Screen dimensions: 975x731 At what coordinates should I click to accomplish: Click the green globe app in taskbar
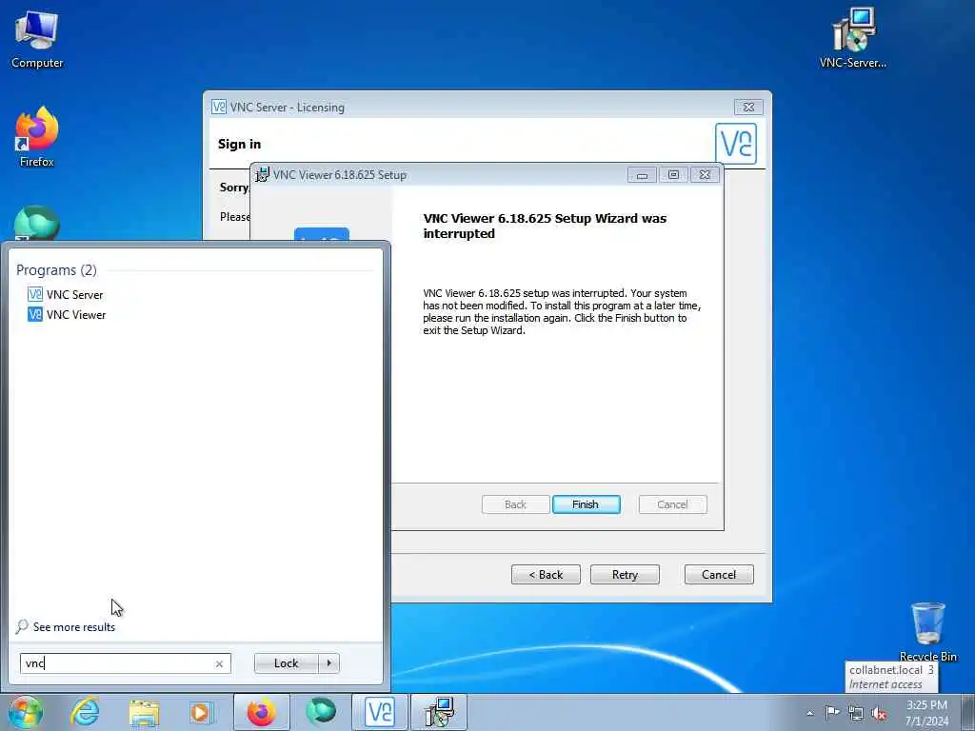click(321, 712)
